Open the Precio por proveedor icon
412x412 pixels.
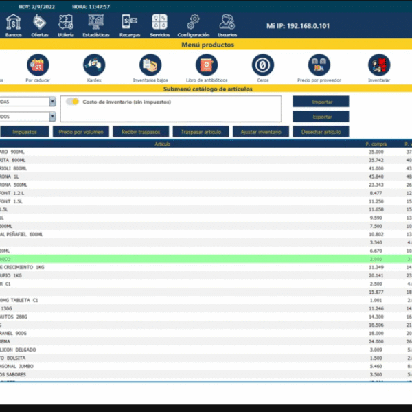[x=318, y=65]
